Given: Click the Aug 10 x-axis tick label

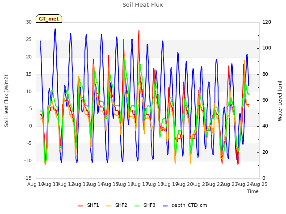Looking at the screenshot, I should [x=36, y=184].
